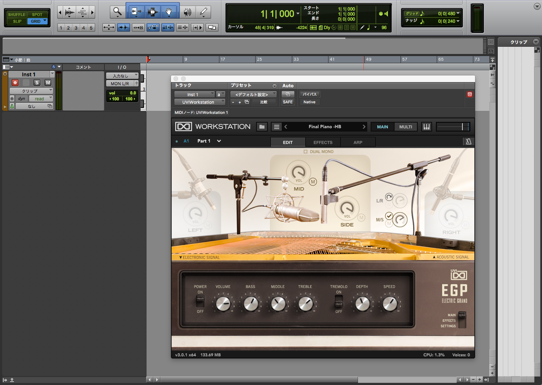Image resolution: width=542 pixels, height=385 pixels.
Task: Switch to the EFFECTS tab
Action: click(x=323, y=142)
